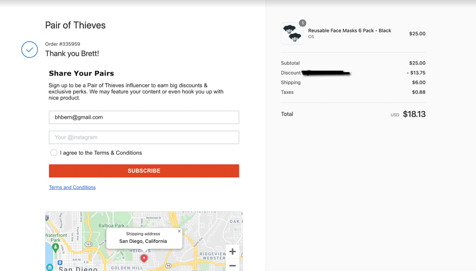Image resolution: width=476 pixels, height=271 pixels.
Task: Zoom out of the map with minus
Action: coord(233,265)
